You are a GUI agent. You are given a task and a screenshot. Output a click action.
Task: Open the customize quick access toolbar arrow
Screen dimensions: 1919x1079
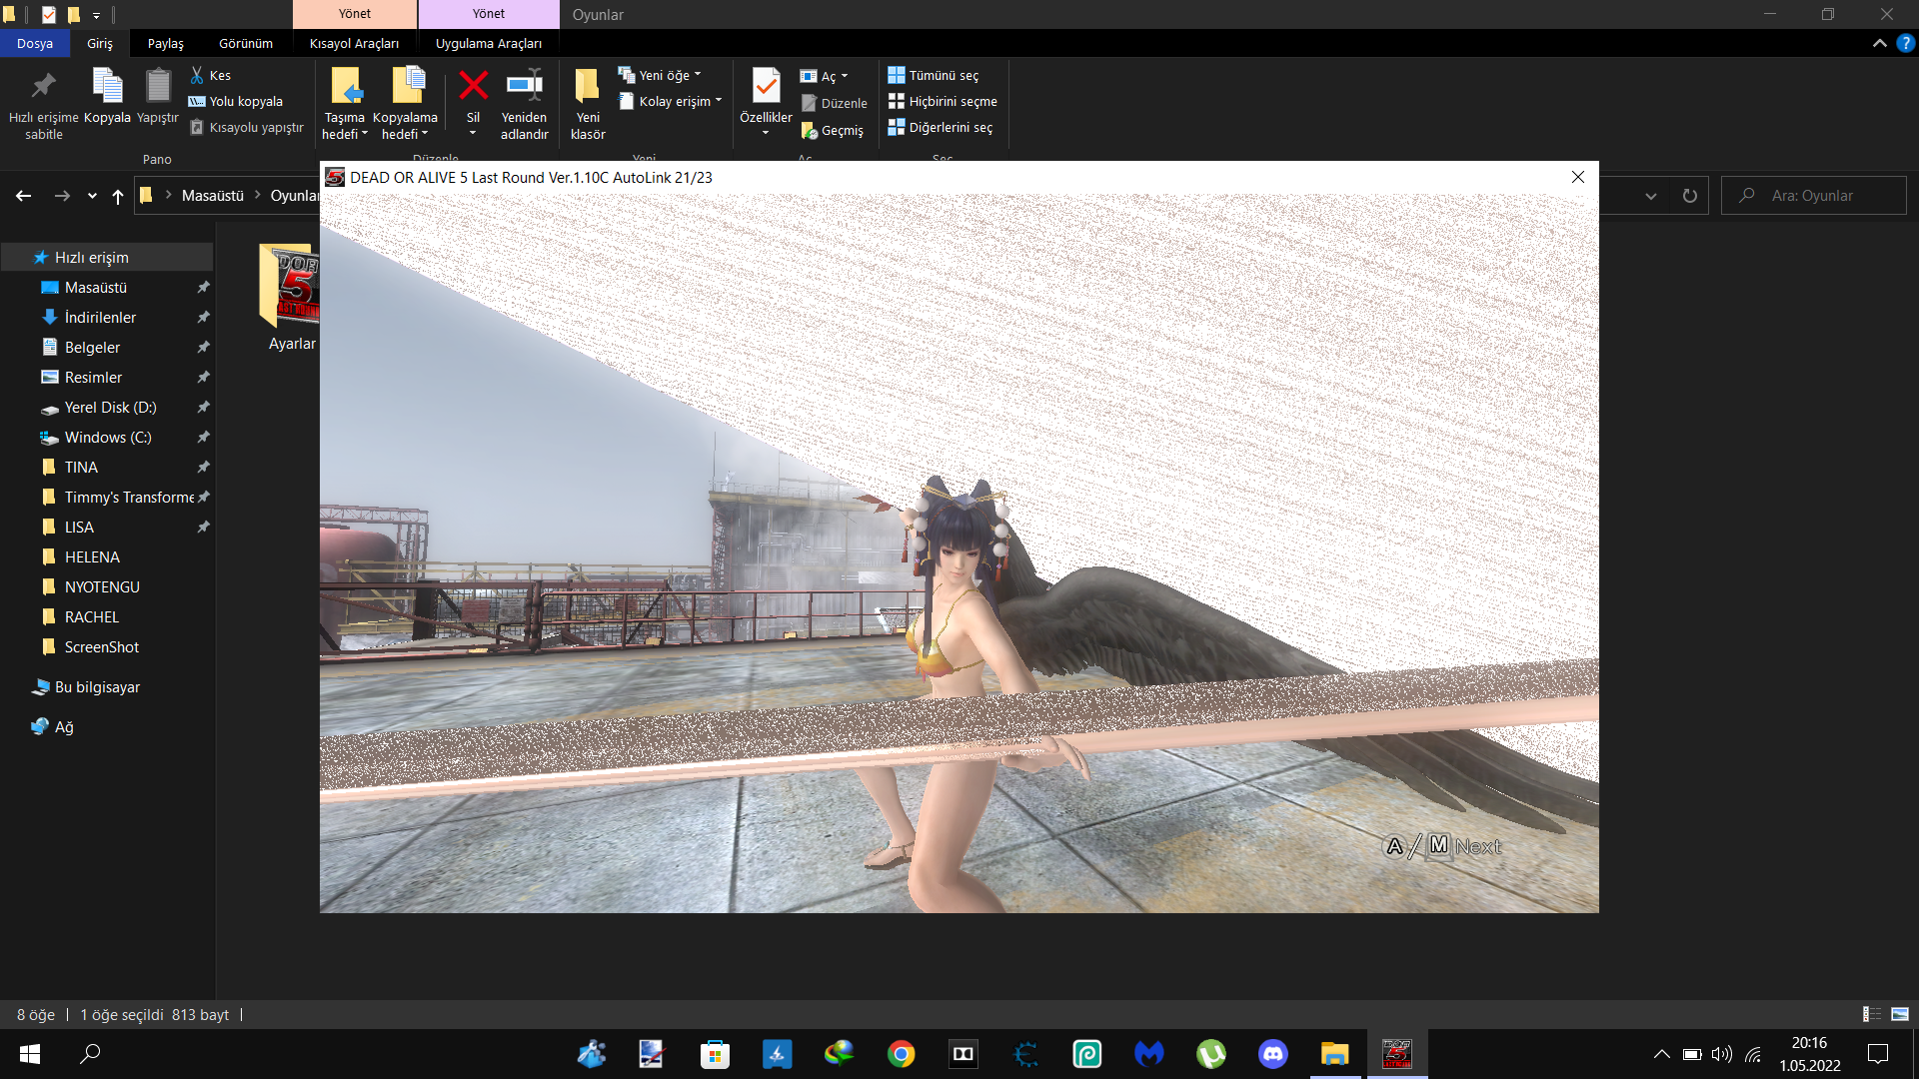[96, 15]
